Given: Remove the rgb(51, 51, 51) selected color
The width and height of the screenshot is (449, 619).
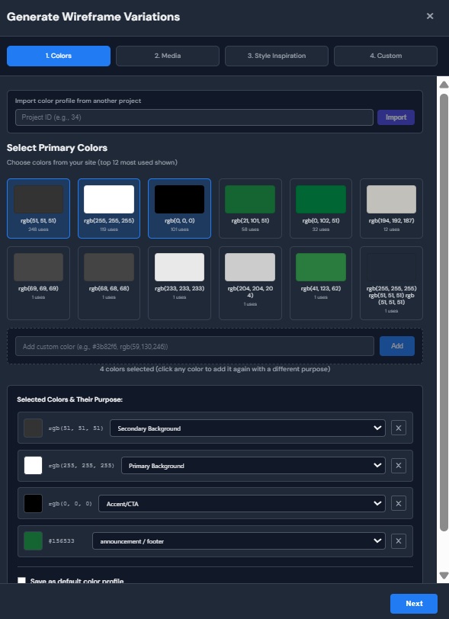Looking at the screenshot, I should (399, 428).
